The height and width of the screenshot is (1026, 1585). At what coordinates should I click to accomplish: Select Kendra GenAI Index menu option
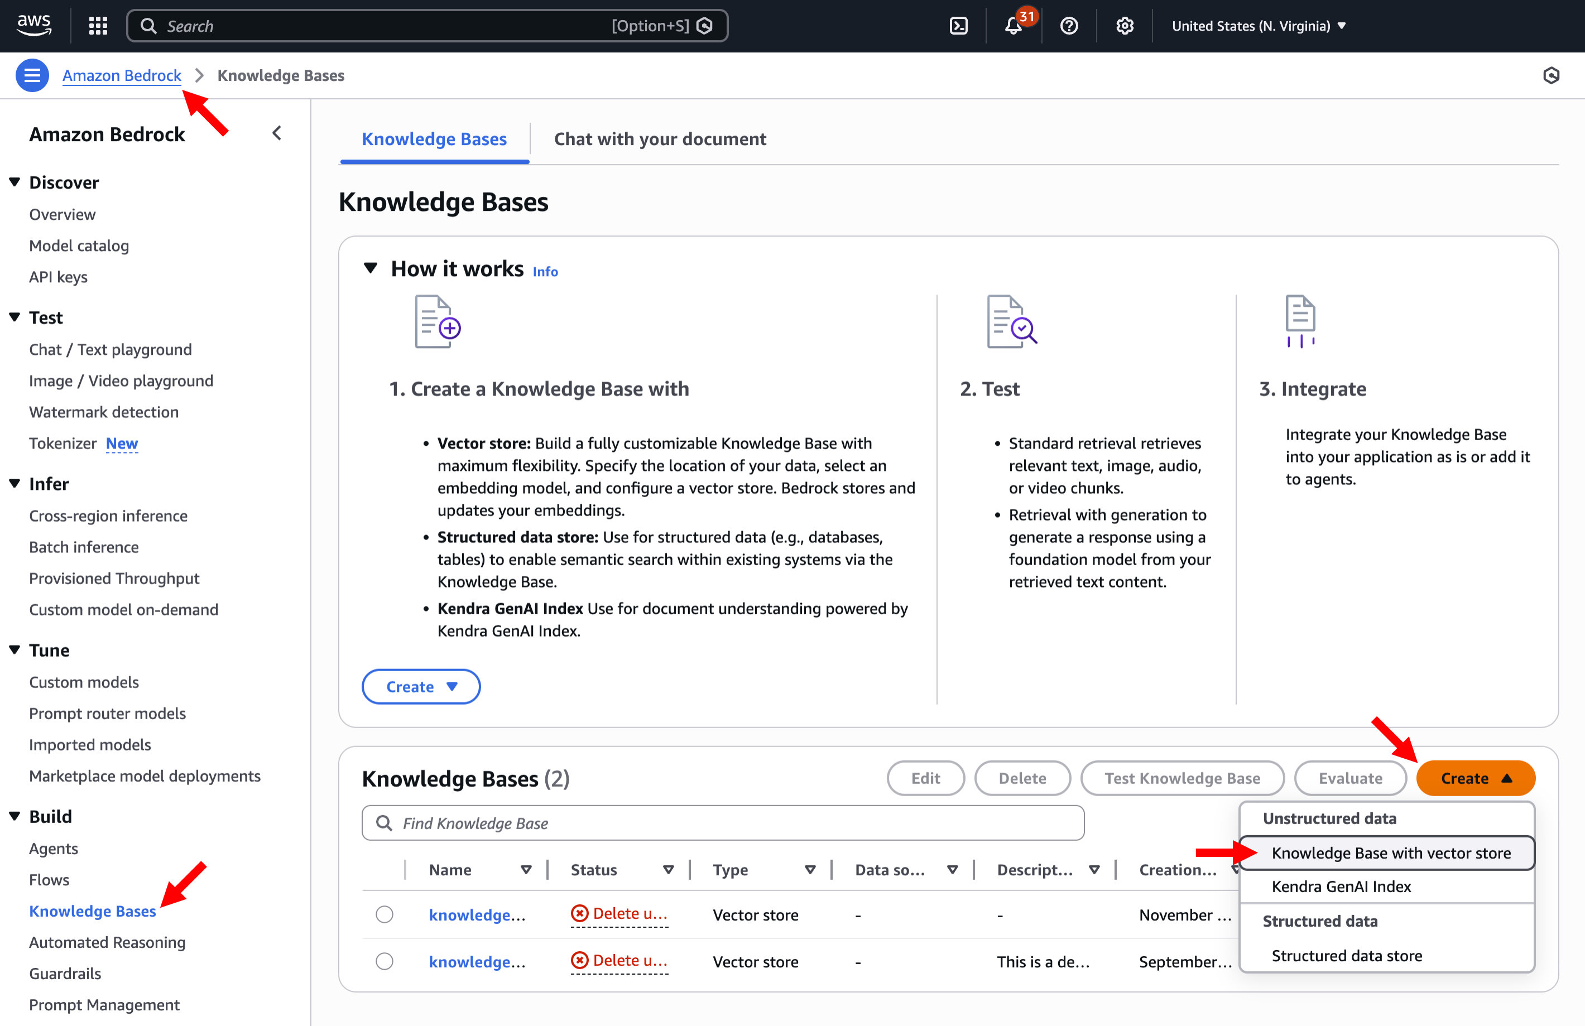pyautogui.click(x=1341, y=886)
